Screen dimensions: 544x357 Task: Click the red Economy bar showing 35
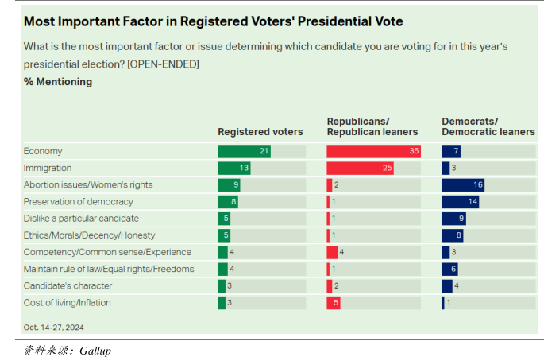373,151
